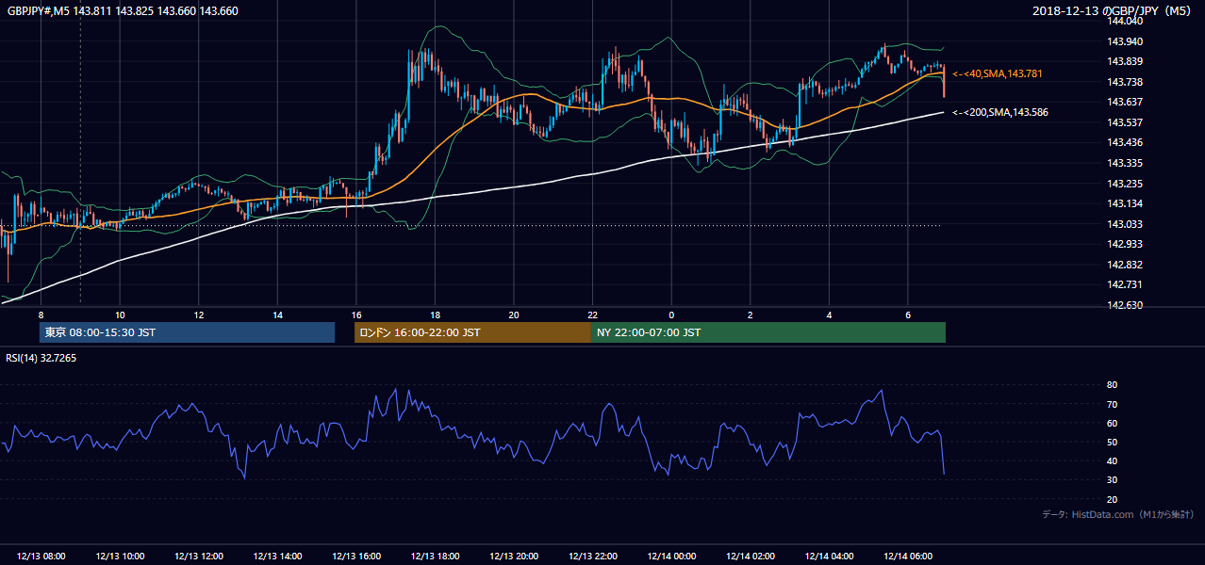The height and width of the screenshot is (565, 1205).
Task: Click the 143.335 price axis label
Action: pos(1125,163)
